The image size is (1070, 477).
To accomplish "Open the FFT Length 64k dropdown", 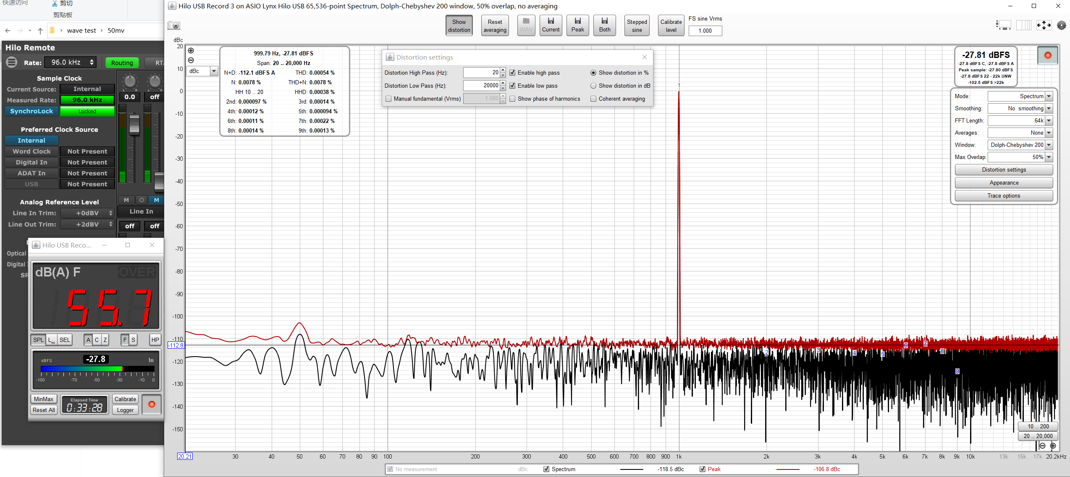I will (x=1048, y=121).
